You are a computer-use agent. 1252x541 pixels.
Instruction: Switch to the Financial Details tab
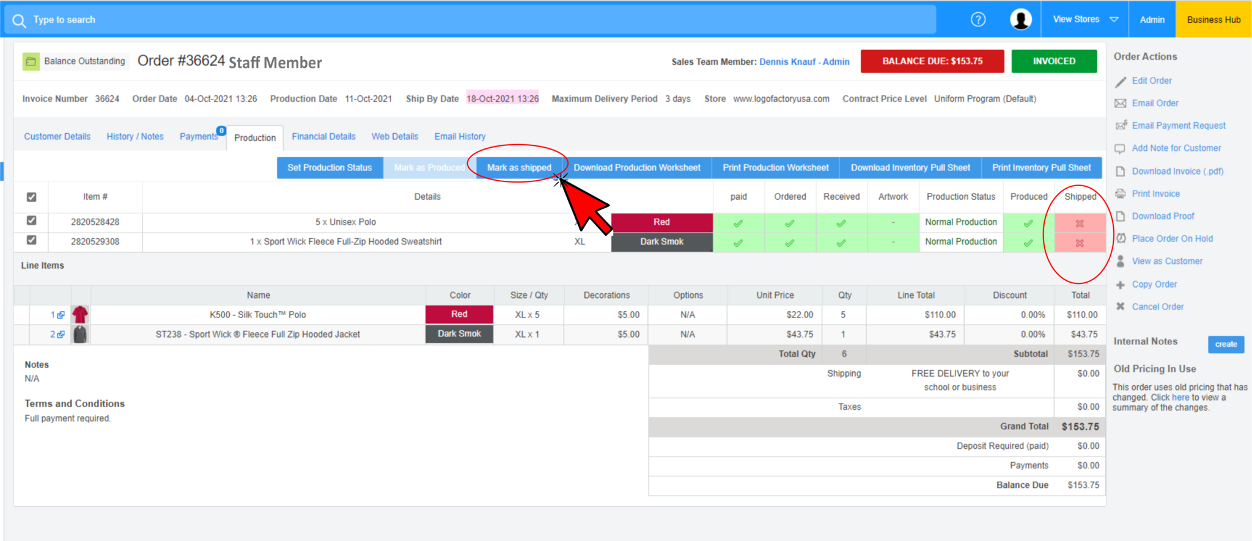[323, 137]
